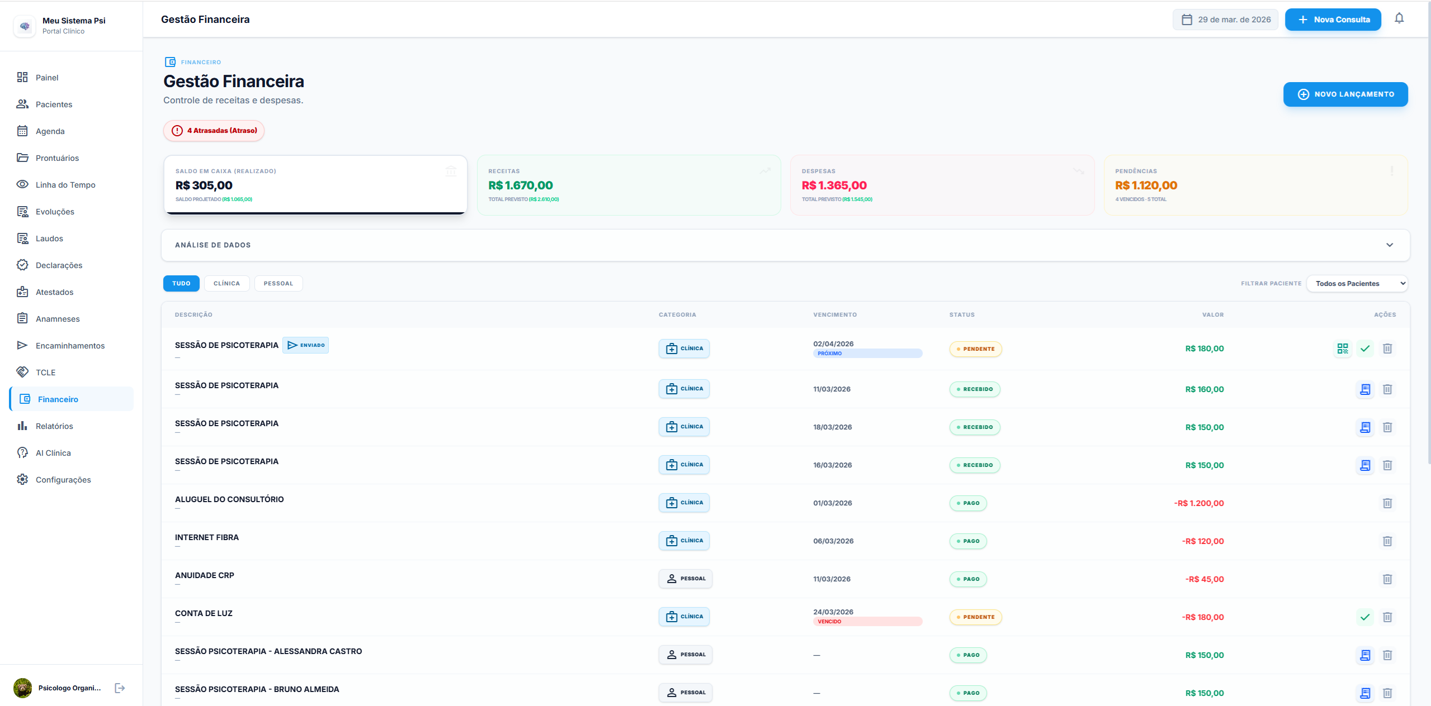The image size is (1431, 706).
Task: Delete the Aluguel do Consultório entry
Action: pos(1387,503)
